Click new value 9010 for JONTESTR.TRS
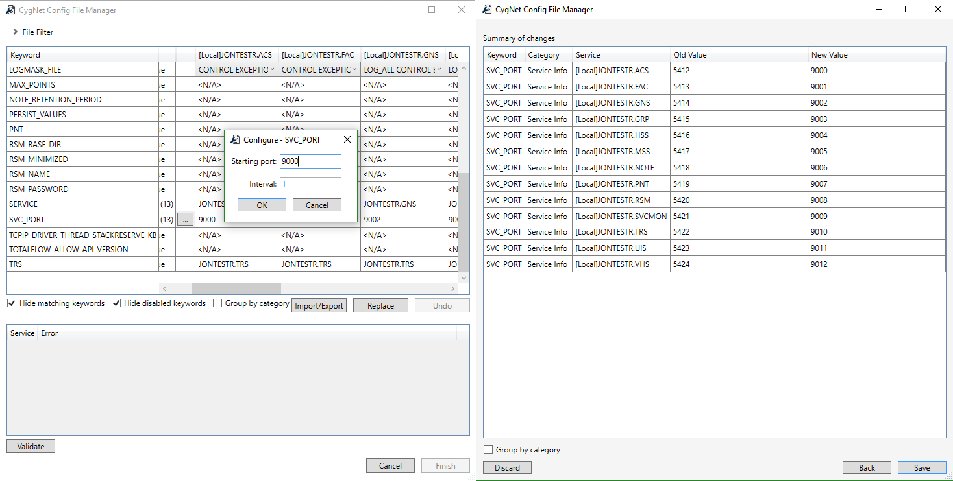Viewport: 953px width, 481px height. (877, 232)
